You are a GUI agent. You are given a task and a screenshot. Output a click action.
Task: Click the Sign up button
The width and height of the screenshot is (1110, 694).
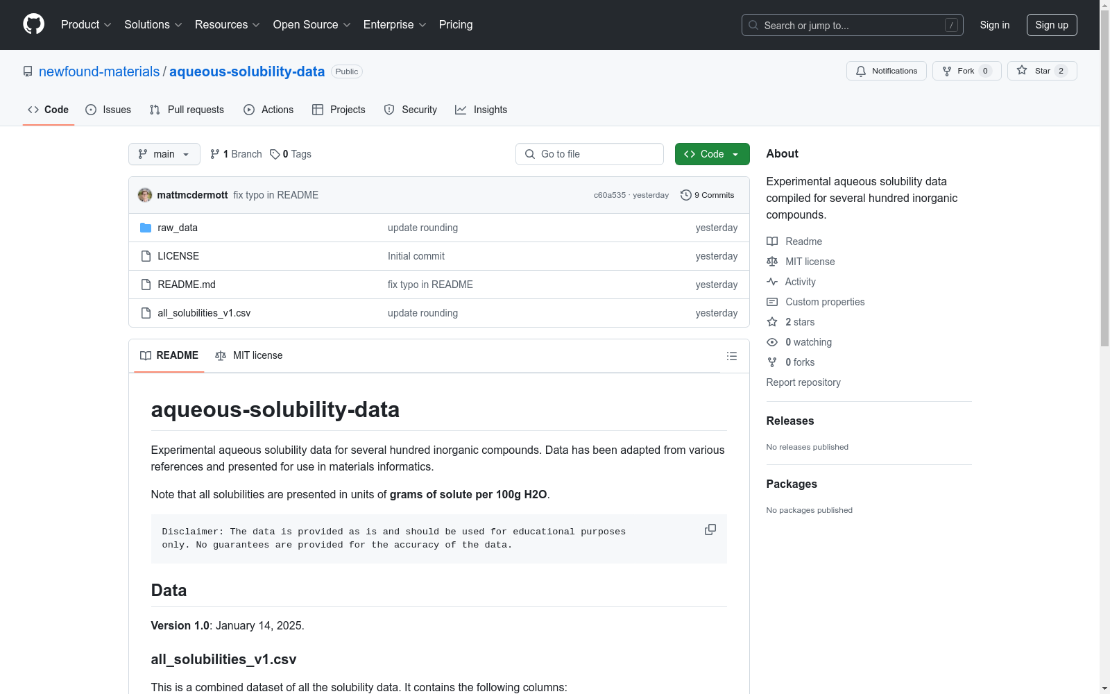pos(1052,25)
